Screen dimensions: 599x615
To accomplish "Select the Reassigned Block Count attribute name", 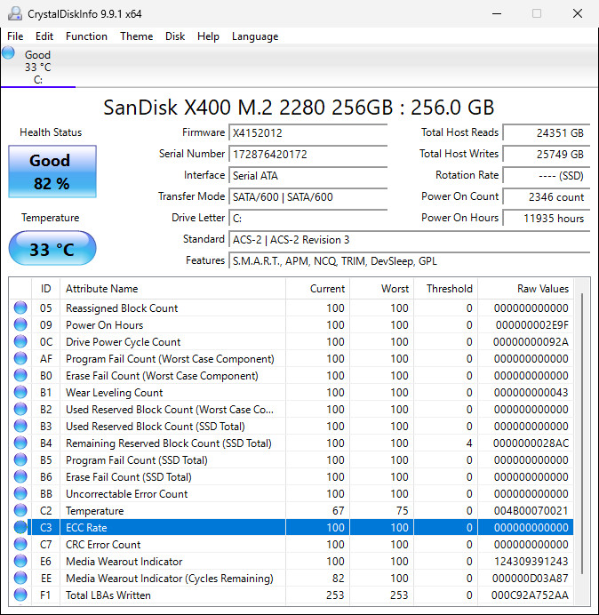I will click(x=122, y=308).
